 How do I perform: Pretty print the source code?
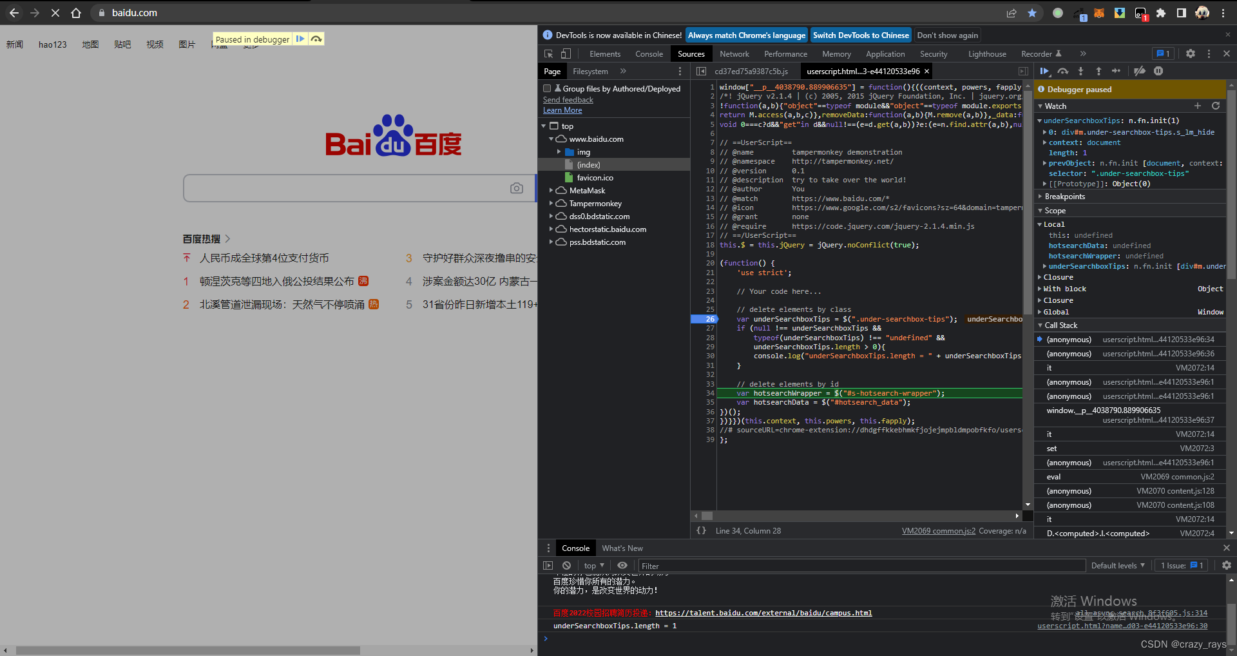tap(702, 531)
